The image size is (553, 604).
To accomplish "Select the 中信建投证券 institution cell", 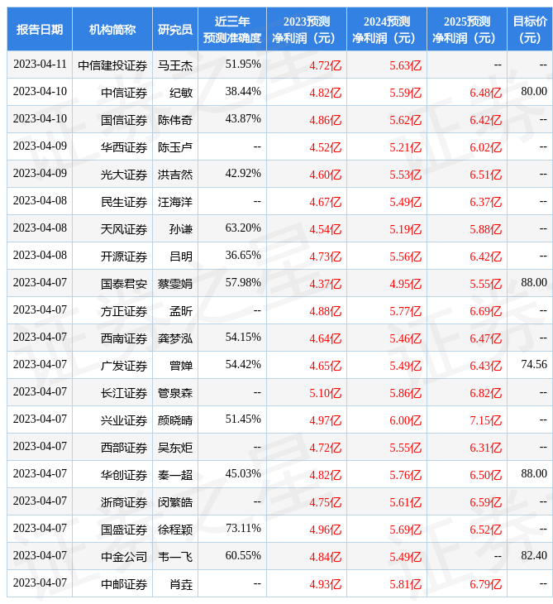I will (112, 65).
